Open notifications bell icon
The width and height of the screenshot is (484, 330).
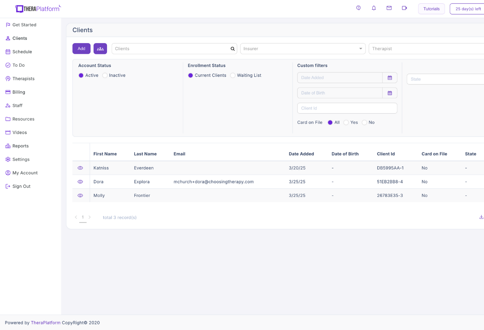point(374,8)
